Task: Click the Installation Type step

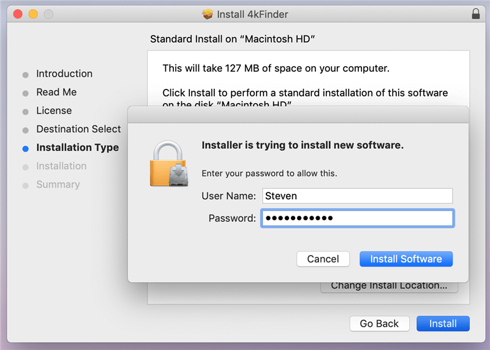Action: click(x=77, y=147)
